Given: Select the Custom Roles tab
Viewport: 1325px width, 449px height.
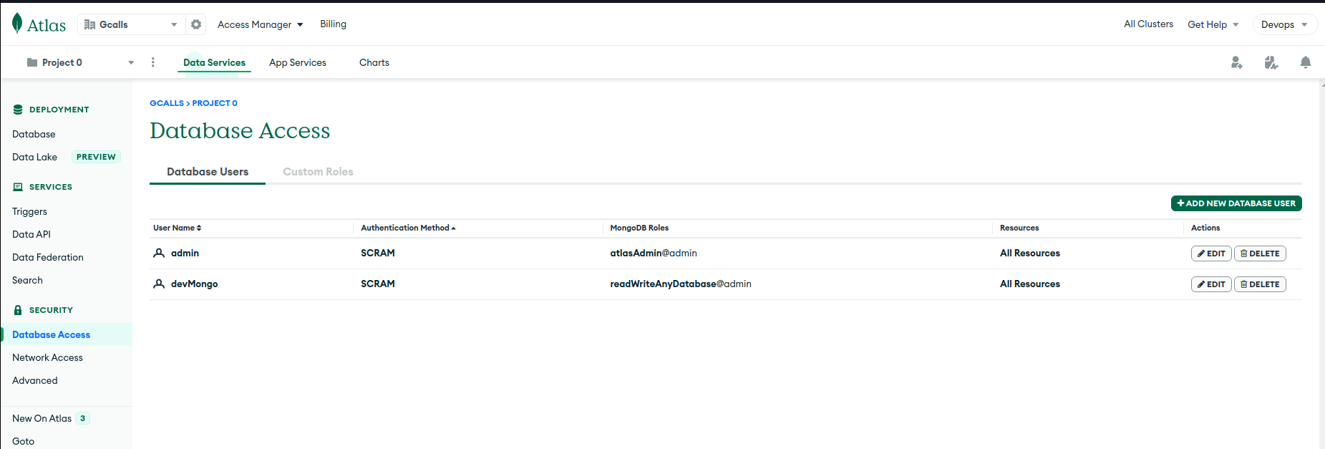Looking at the screenshot, I should click(318, 172).
